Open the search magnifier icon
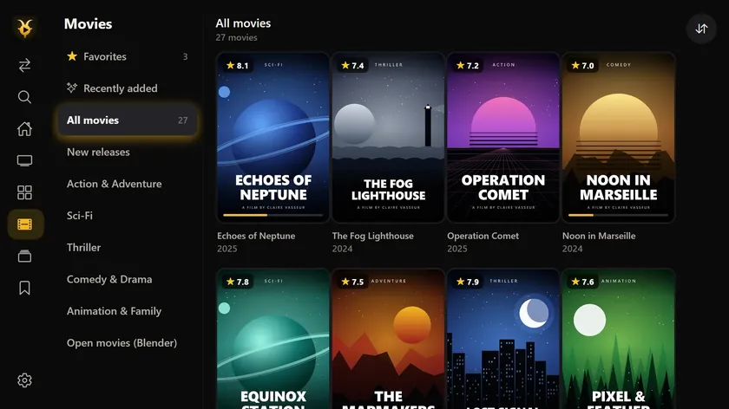The height and width of the screenshot is (409, 729). (24, 97)
